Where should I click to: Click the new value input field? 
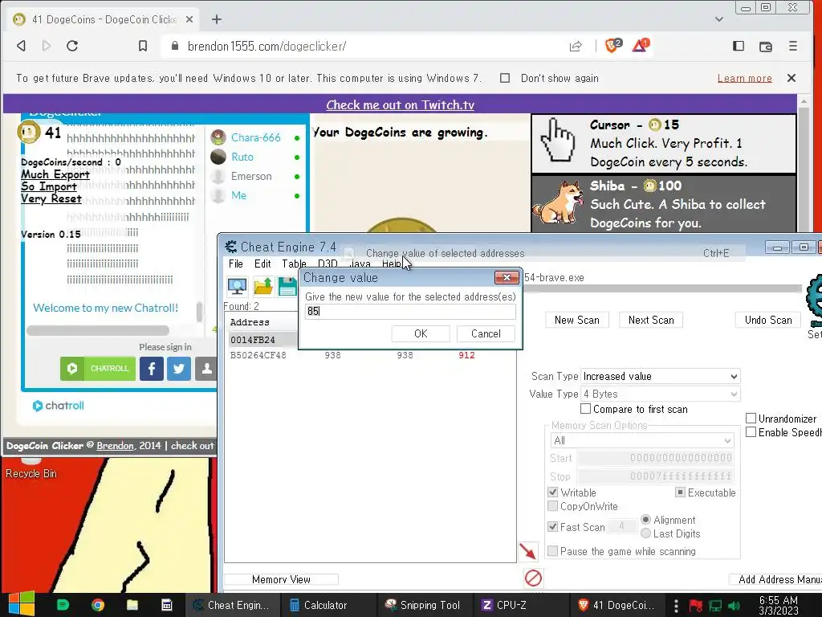(410, 311)
